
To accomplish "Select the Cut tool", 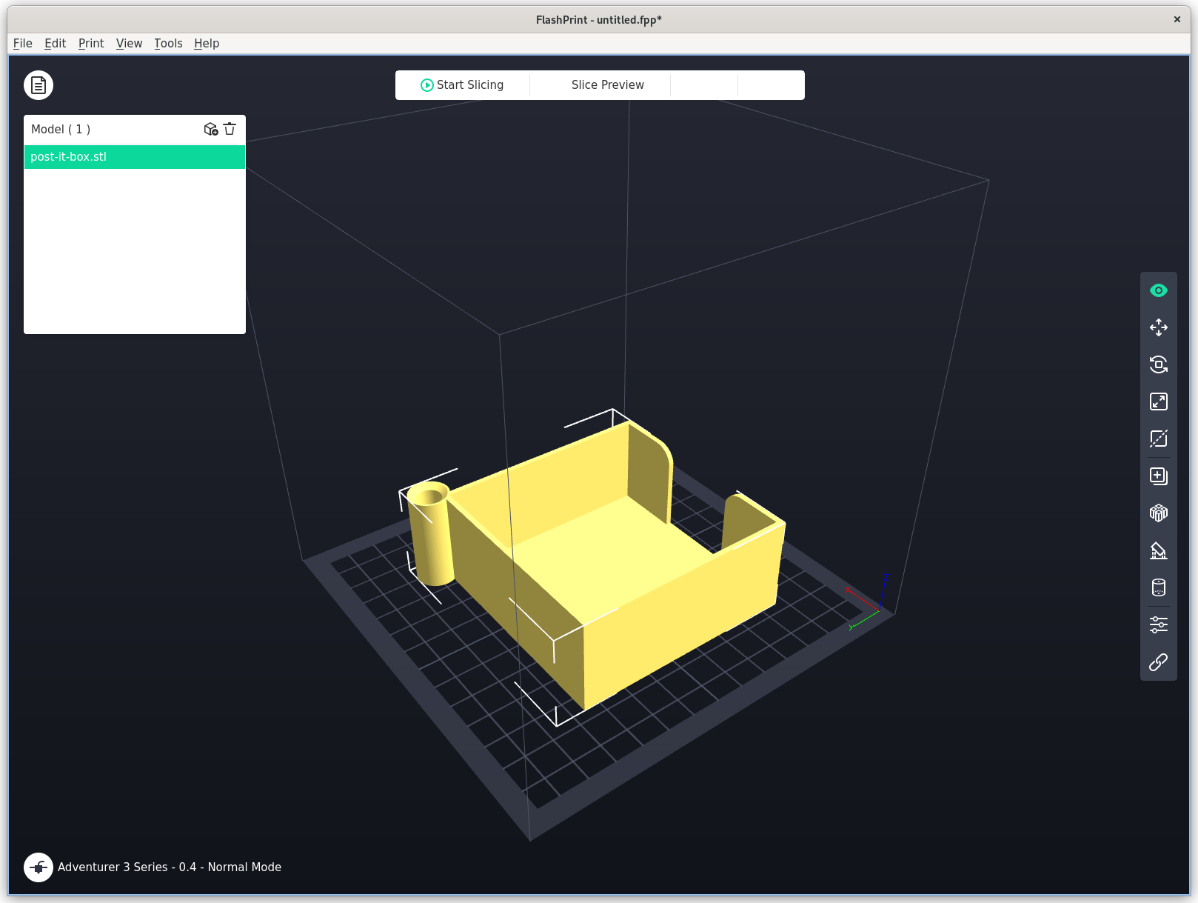I will [x=1159, y=439].
